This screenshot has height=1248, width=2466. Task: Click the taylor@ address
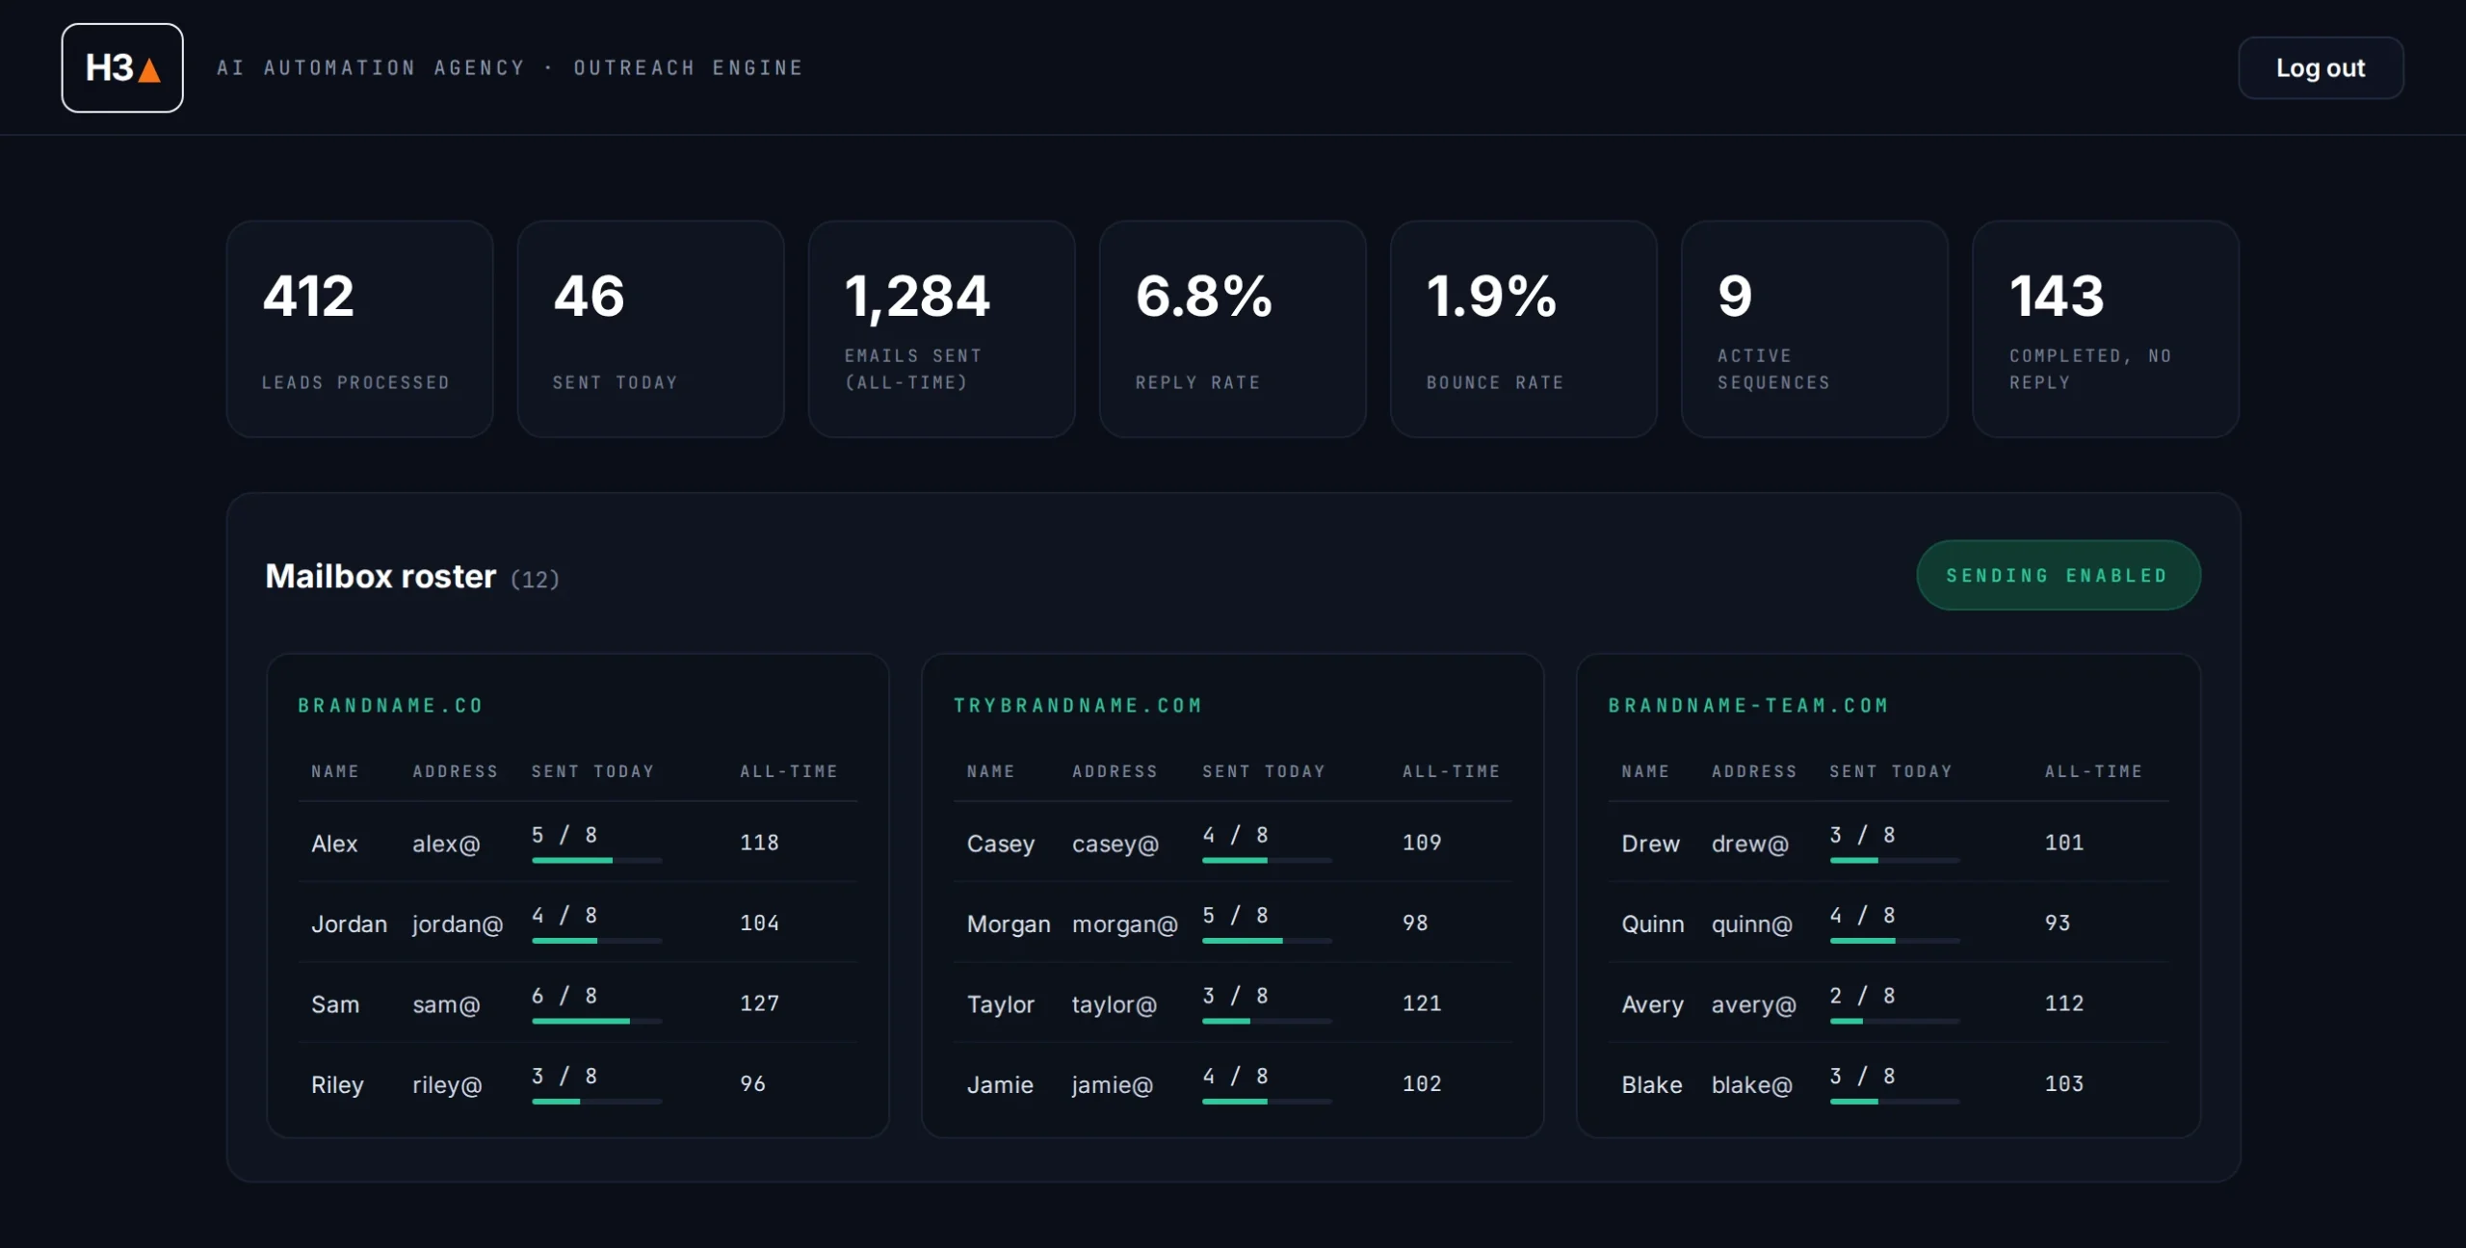click(1114, 1004)
